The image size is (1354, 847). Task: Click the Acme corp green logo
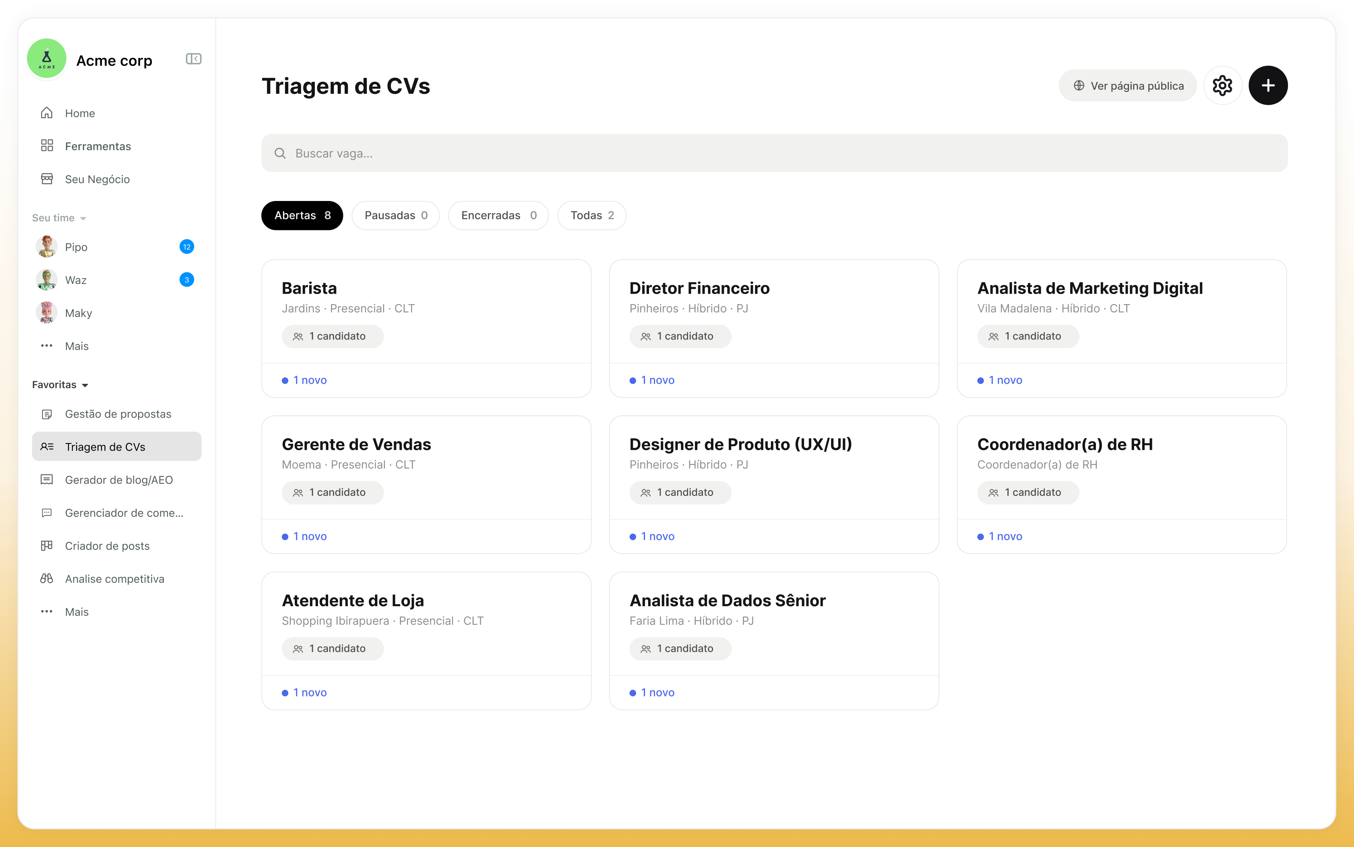[47, 58]
